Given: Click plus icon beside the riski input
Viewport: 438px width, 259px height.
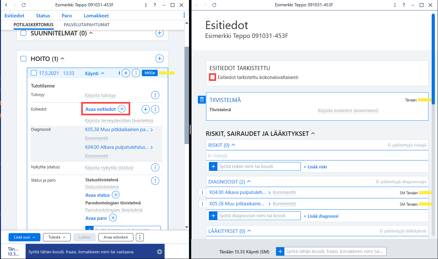Looking at the screenshot, I should coord(213,166).
